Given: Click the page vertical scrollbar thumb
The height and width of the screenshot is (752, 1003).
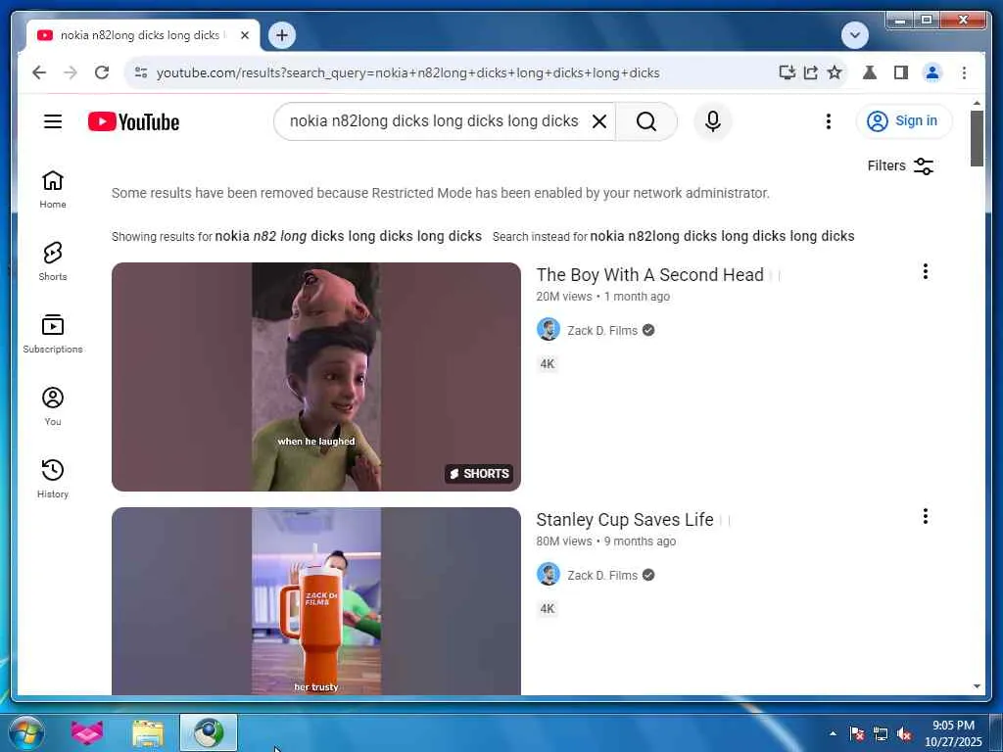Looking at the screenshot, I should coord(977,138).
